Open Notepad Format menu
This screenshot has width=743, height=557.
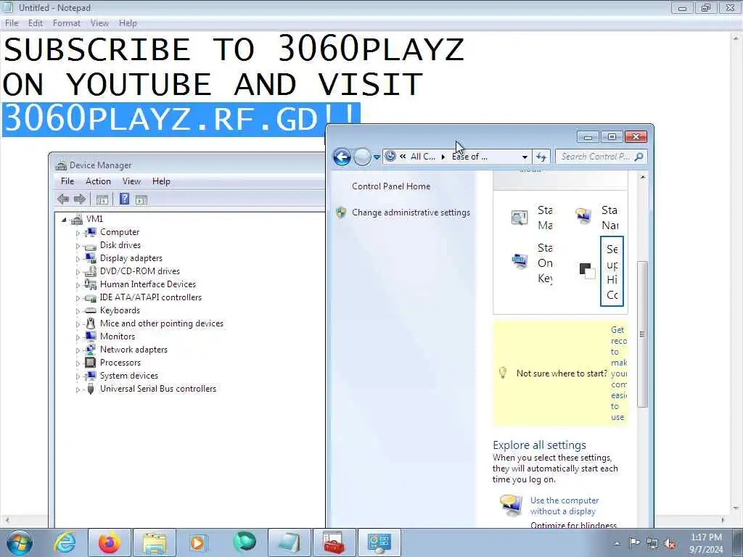(x=66, y=23)
